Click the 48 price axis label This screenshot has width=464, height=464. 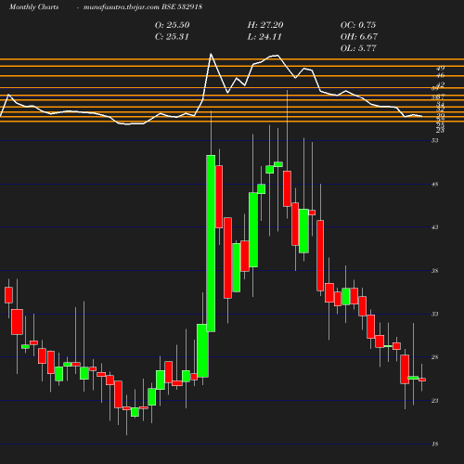[435, 185]
